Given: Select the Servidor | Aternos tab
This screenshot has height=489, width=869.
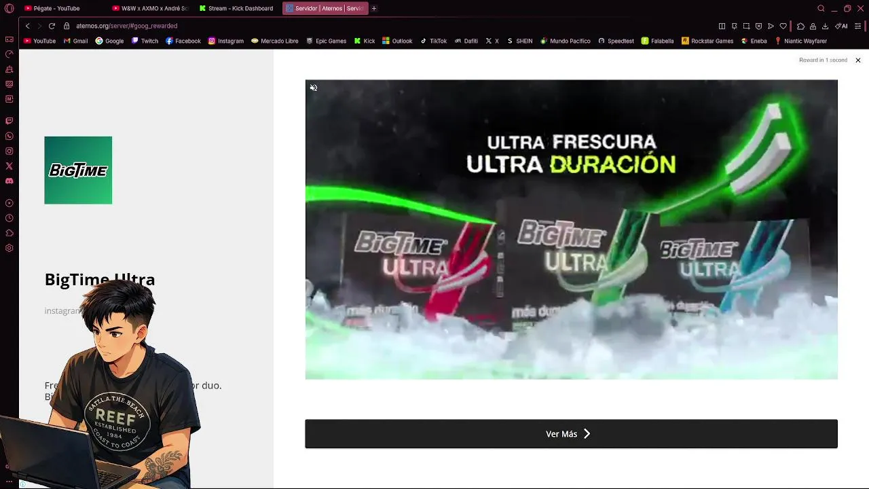Looking at the screenshot, I should coord(325,8).
